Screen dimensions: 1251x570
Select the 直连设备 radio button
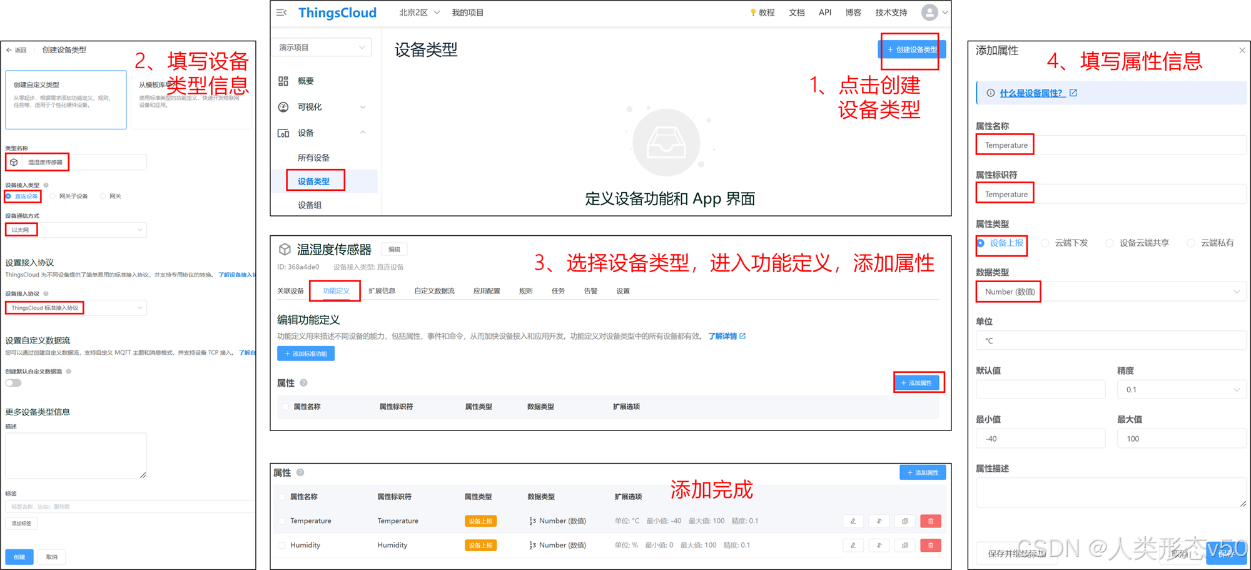(x=8, y=196)
